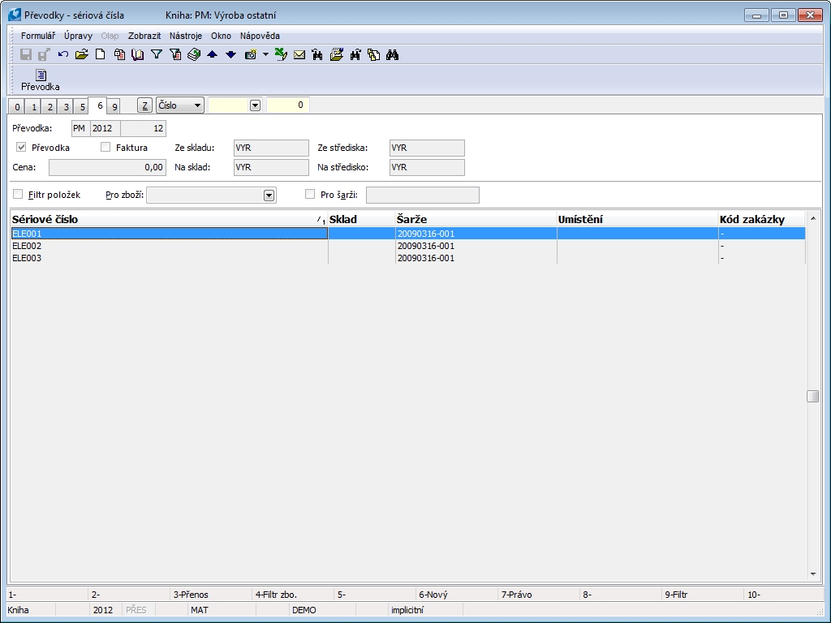
Task: Toggle the Filtr položek checkbox
Action: pos(19,195)
